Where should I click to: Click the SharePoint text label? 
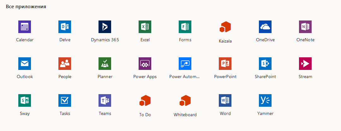tap(265, 77)
